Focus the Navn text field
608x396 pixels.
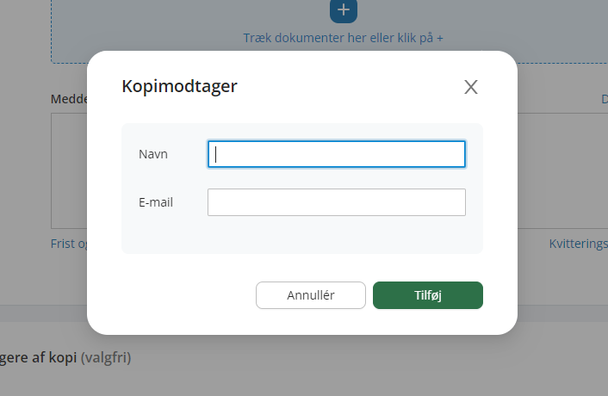tap(337, 154)
